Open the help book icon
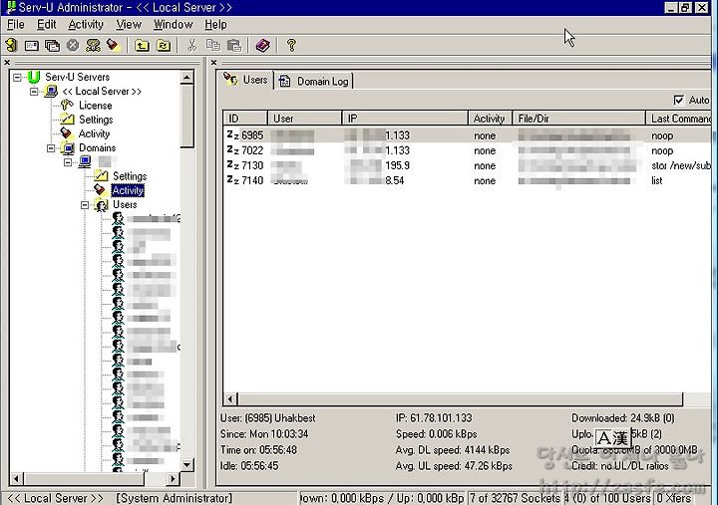 [x=263, y=45]
